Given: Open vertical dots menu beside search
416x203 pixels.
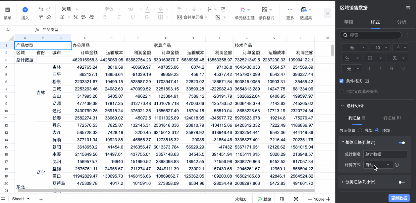Looking at the screenshot, I should click(407, 35).
